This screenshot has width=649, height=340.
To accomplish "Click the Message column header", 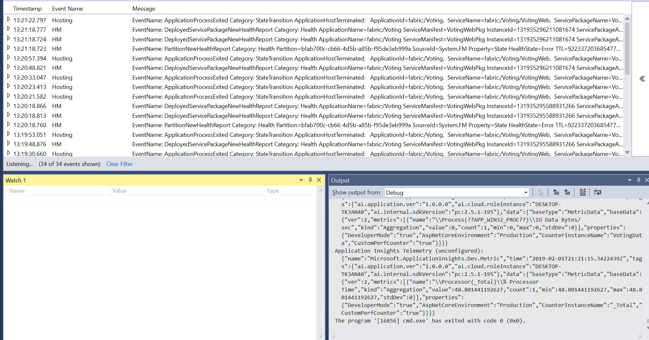I will 144,9.
